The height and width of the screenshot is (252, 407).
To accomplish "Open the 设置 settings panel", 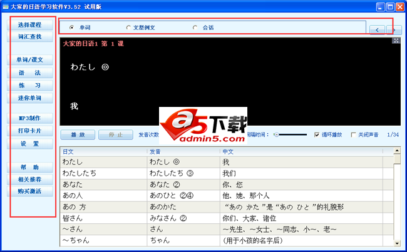I will [29, 143].
